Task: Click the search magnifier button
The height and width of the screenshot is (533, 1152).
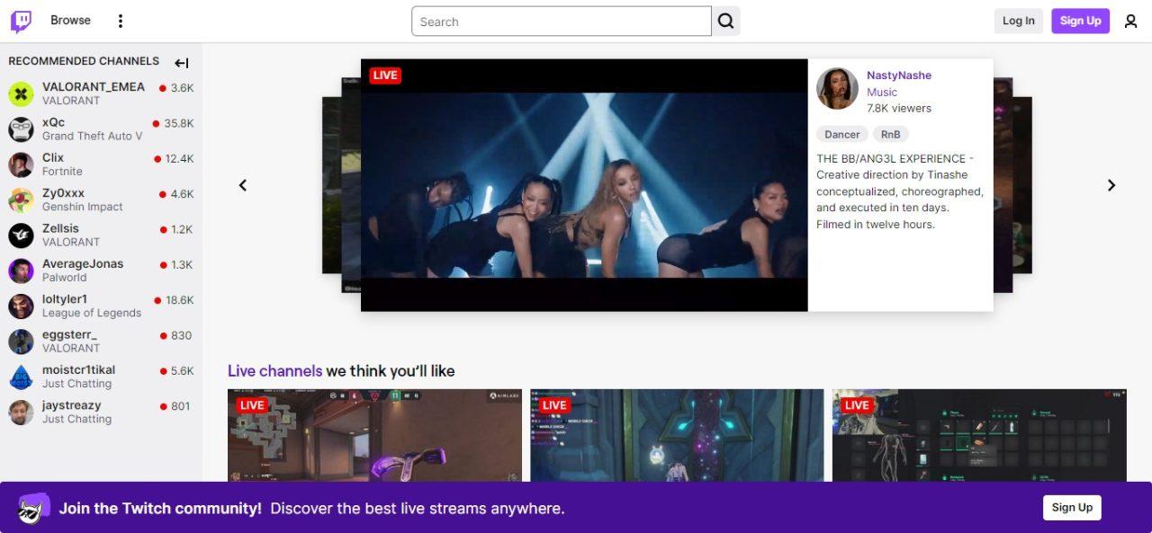Action: pos(726,22)
